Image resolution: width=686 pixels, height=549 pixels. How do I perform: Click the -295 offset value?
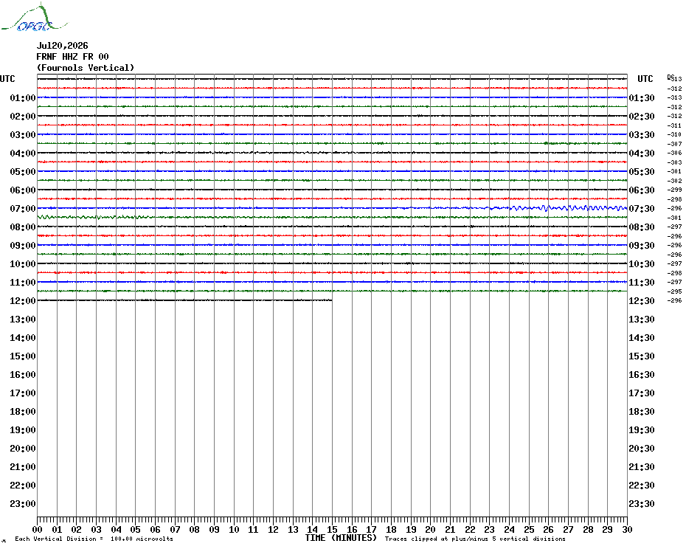coord(675,291)
